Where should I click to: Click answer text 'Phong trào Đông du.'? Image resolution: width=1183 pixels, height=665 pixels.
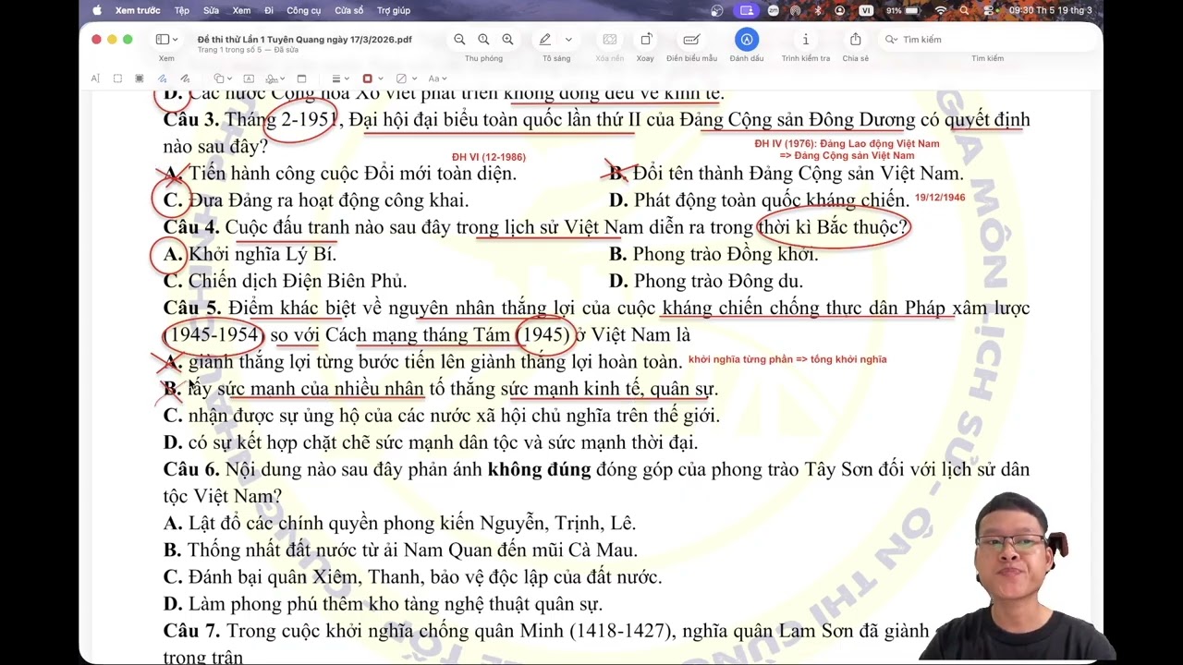718,281
